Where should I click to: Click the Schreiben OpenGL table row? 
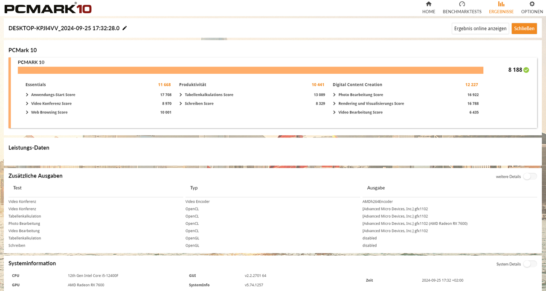click(x=273, y=245)
